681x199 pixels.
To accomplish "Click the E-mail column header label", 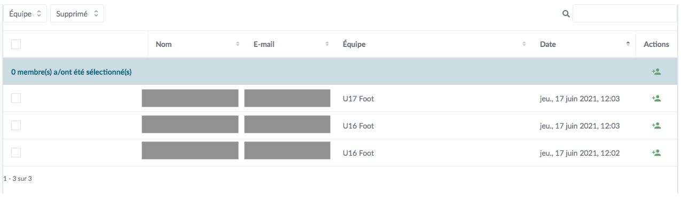I will click(264, 44).
